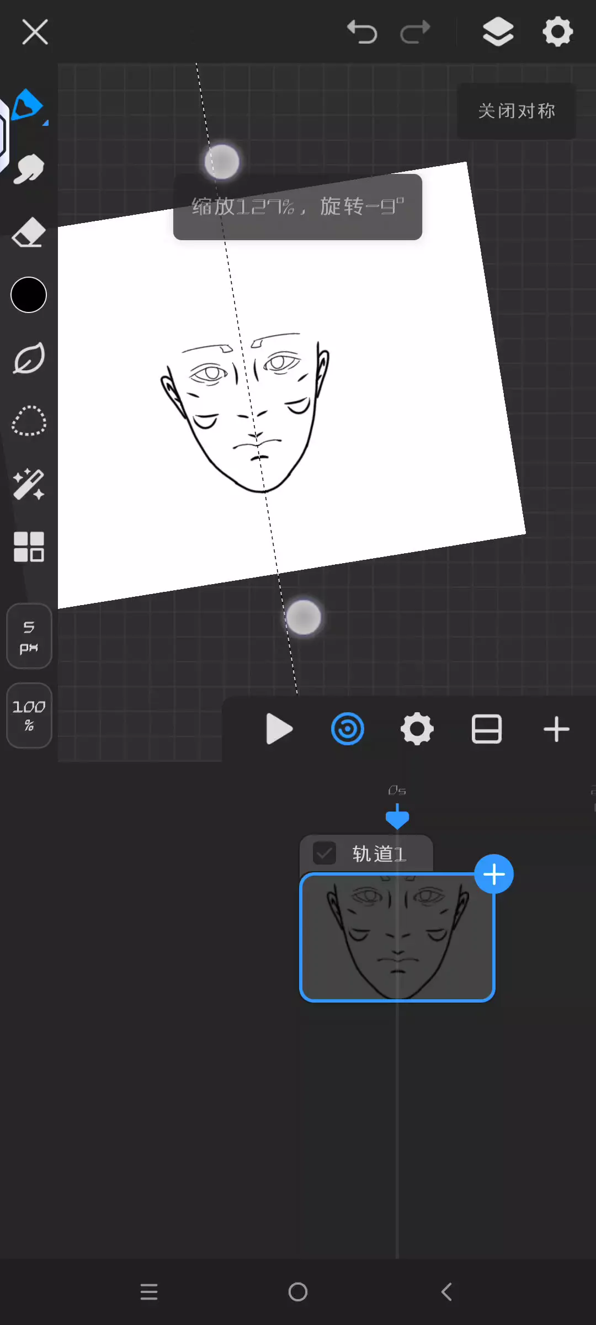The height and width of the screenshot is (1325, 596).
Task: Toggle the 轨道1 checkbox
Action: pos(324,854)
